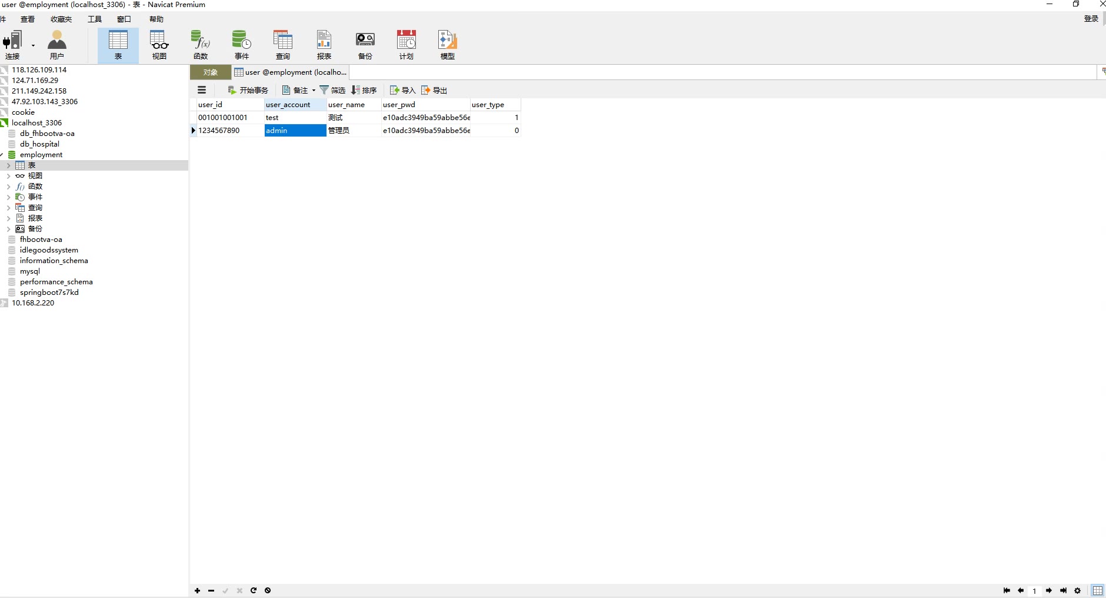1106x598 pixels.
Task: Select springboot7s7kd database
Action: 49,292
